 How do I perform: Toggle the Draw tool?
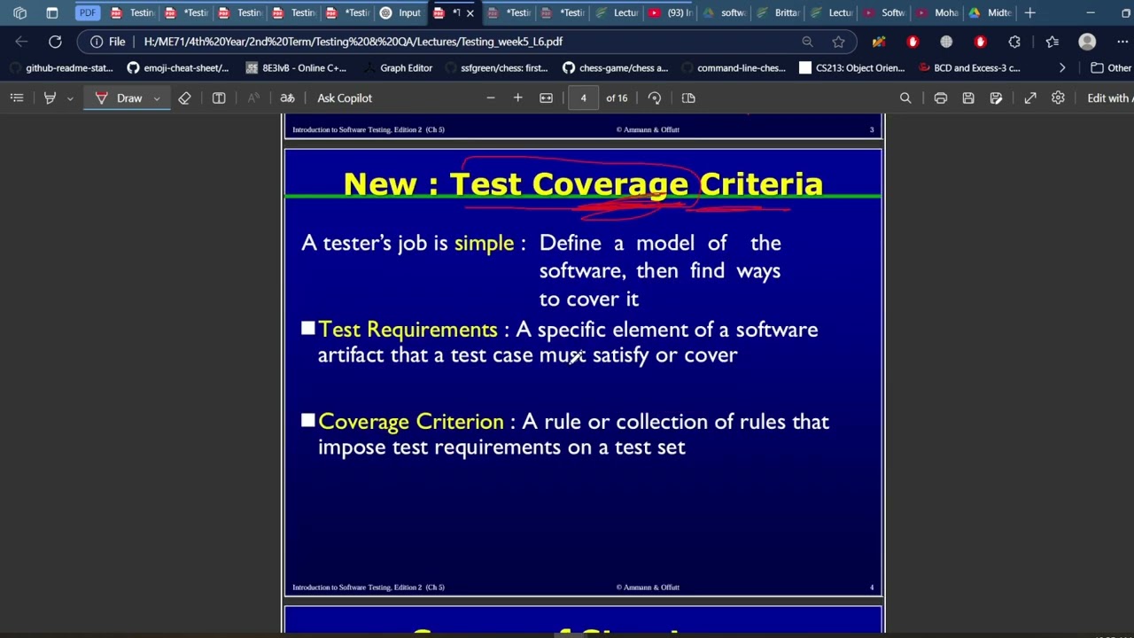pyautogui.click(x=120, y=98)
